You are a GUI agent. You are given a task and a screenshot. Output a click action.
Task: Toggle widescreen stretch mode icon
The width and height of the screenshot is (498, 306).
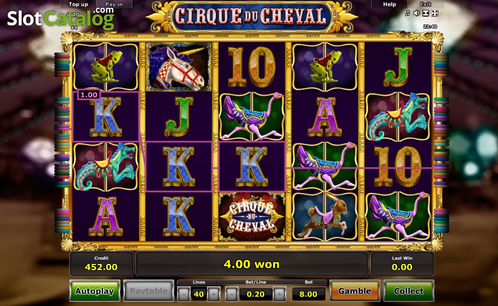426,13
